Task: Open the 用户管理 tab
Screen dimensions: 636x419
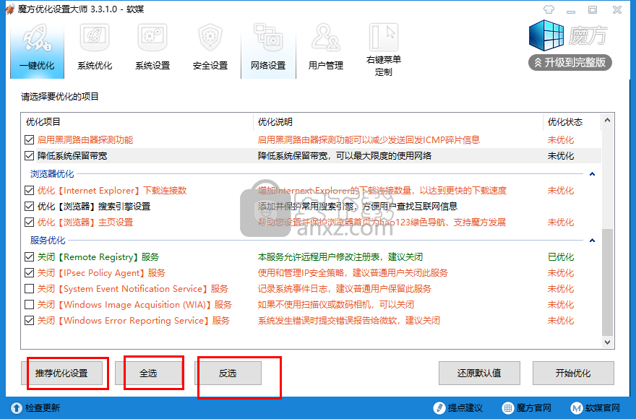Action: pyautogui.click(x=326, y=48)
